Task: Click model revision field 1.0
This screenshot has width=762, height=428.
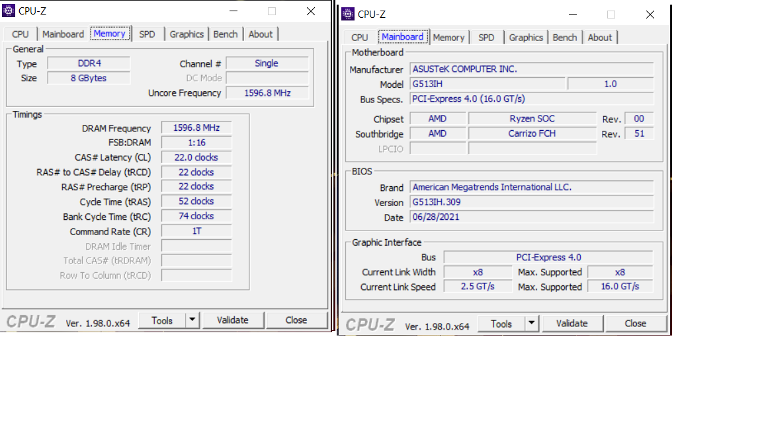Action: (611, 84)
